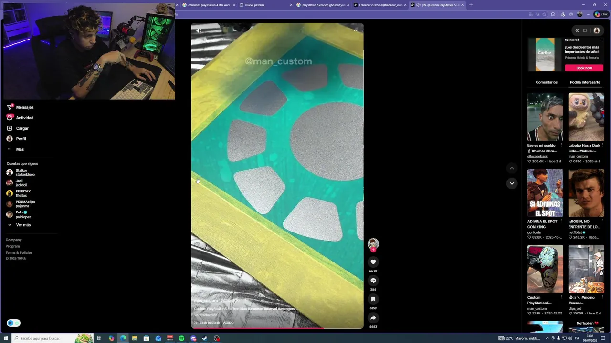Open 'Labubu Has a Dark Side' thumbnail
611x343 pixels.
586,117
